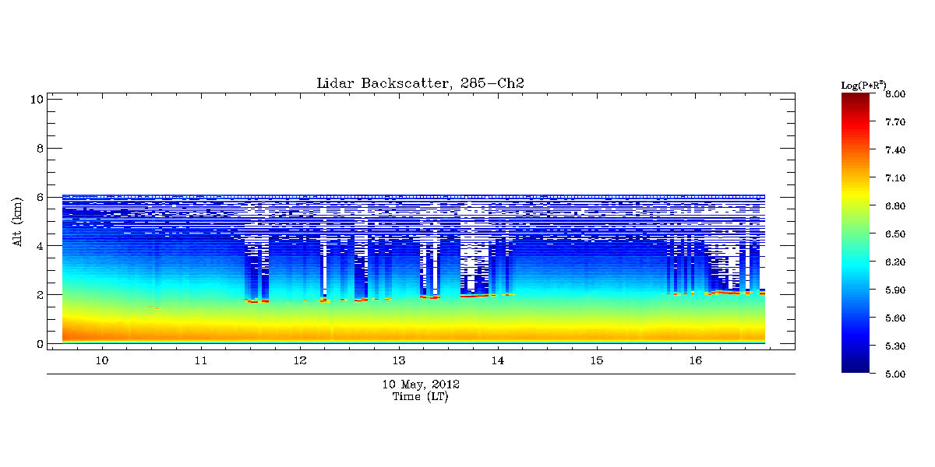The height and width of the screenshot is (467, 935).
Task: Click the 6 km altitude tick label
Action: pyautogui.click(x=37, y=197)
